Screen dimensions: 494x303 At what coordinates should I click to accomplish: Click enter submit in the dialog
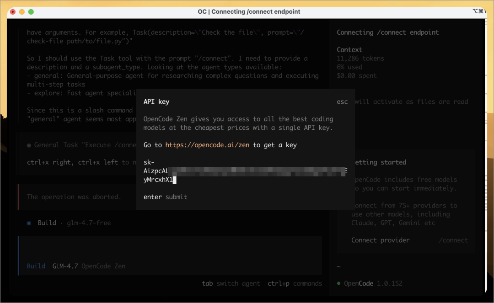[x=165, y=197]
